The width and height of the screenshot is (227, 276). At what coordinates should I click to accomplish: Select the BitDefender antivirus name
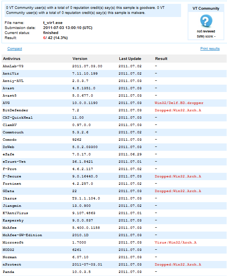pyautogui.click(x=15, y=111)
